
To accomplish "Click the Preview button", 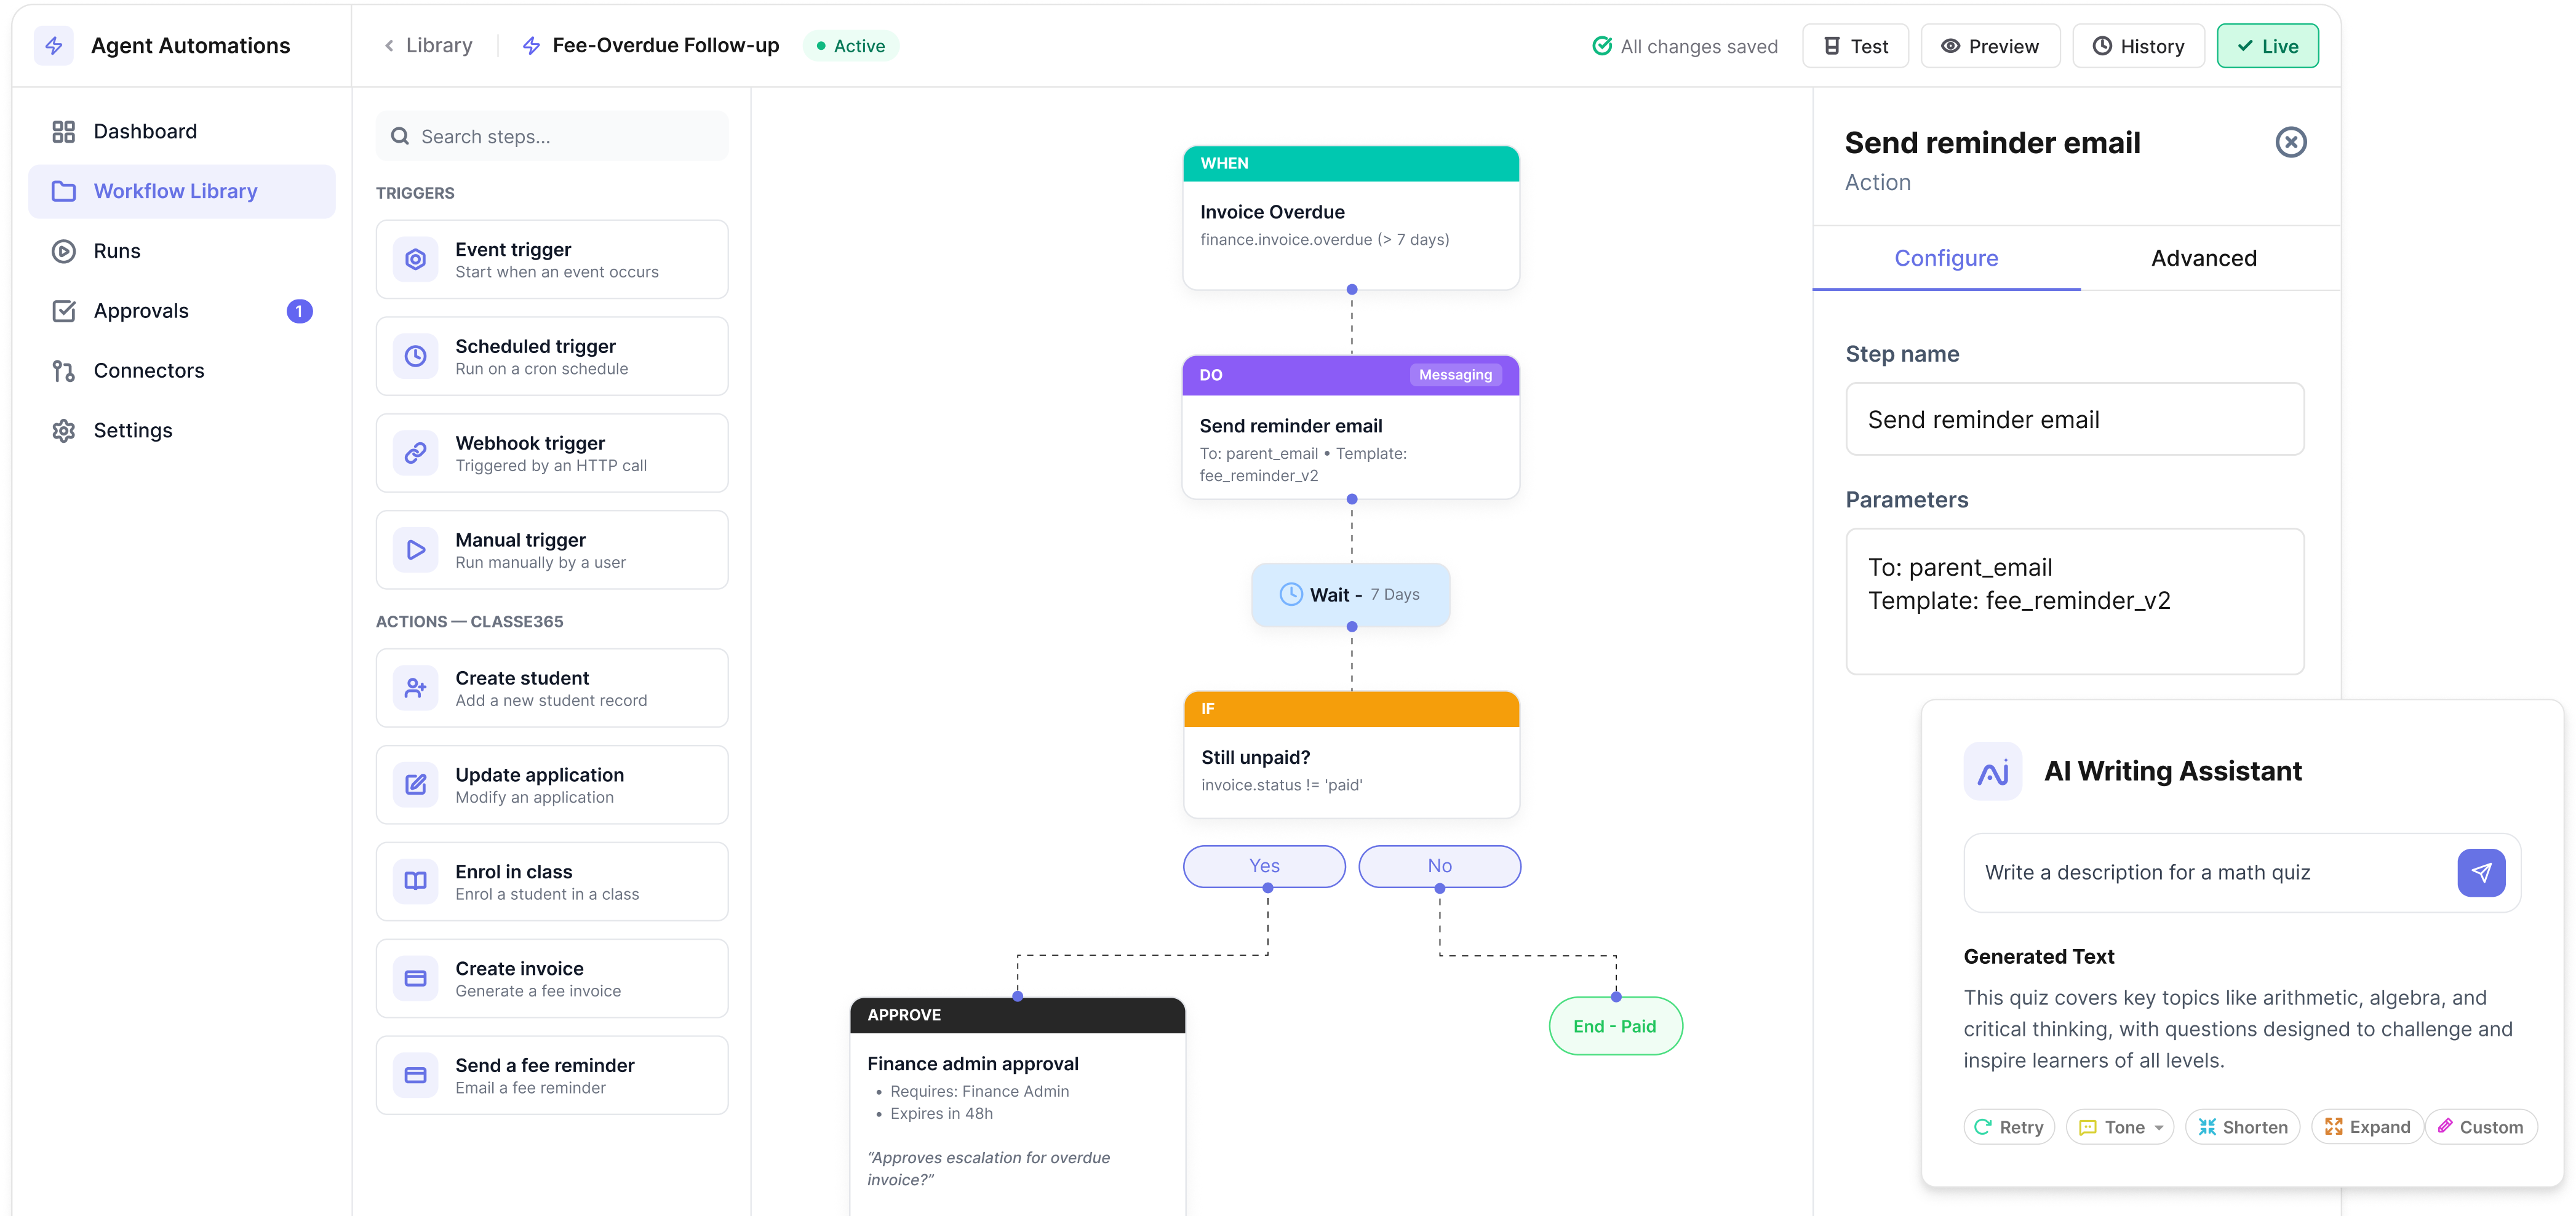I will tap(1990, 46).
